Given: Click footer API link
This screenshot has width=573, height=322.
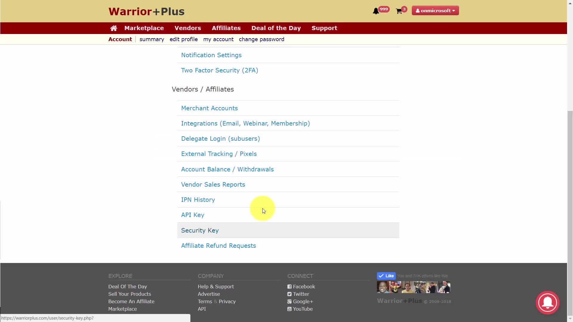Looking at the screenshot, I should [202, 309].
